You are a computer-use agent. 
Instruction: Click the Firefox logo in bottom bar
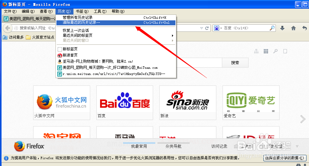(29, 146)
